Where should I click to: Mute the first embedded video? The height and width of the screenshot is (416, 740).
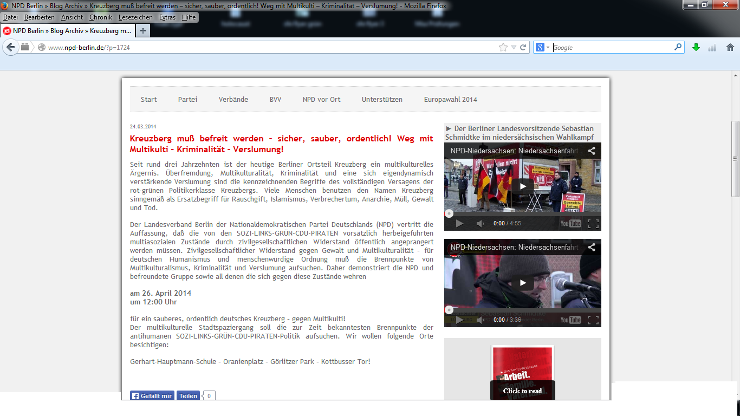pyautogui.click(x=480, y=224)
